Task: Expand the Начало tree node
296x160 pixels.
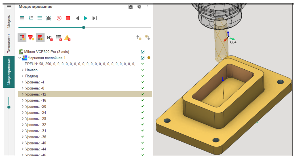Action: pyautogui.click(x=22, y=70)
